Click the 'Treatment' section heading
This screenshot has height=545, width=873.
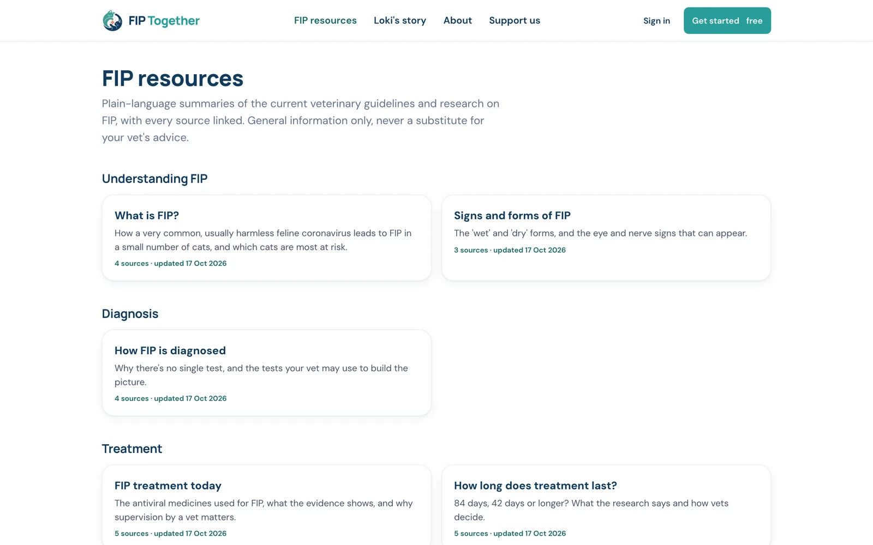click(132, 449)
